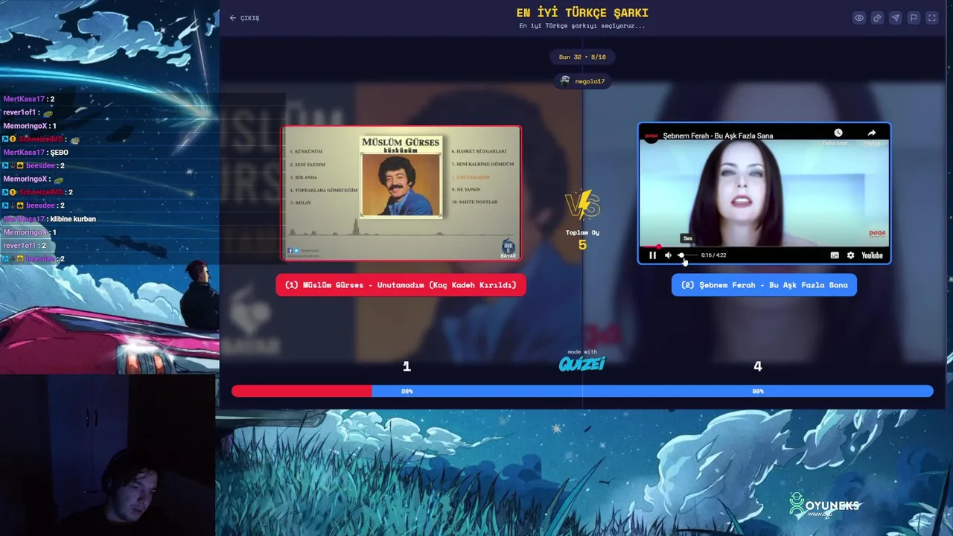The height and width of the screenshot is (536, 953).
Task: Click the blue 80% vote bar segment
Action: point(652,391)
